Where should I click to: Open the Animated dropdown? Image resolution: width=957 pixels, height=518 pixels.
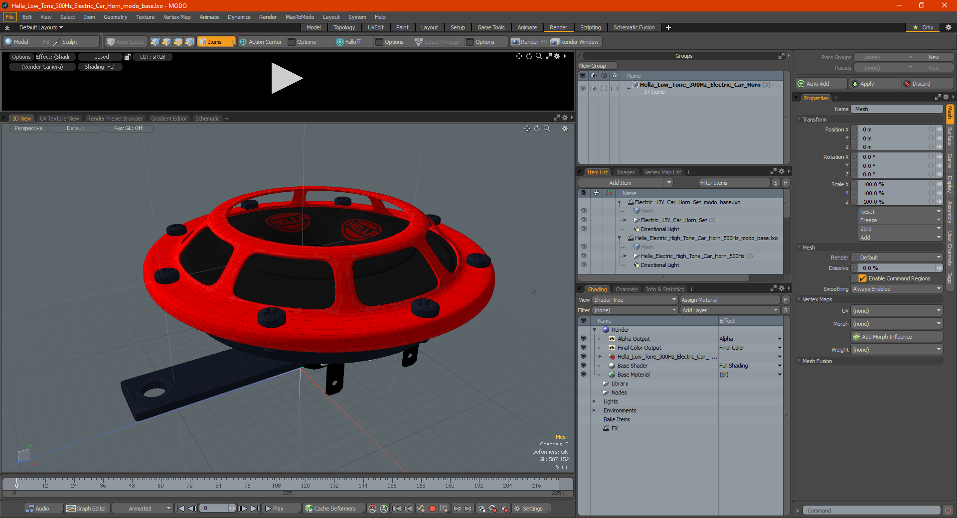click(x=143, y=509)
